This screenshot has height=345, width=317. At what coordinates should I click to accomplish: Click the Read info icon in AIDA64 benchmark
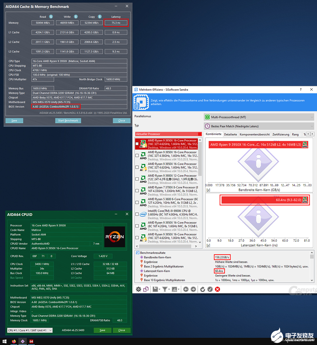(51, 17)
